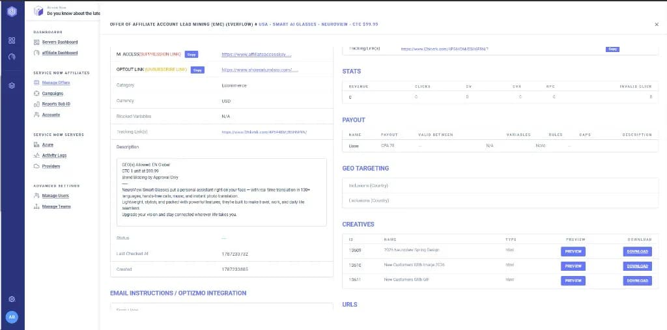Download creative 10610
The width and height of the screenshot is (667, 330).
click(637, 266)
